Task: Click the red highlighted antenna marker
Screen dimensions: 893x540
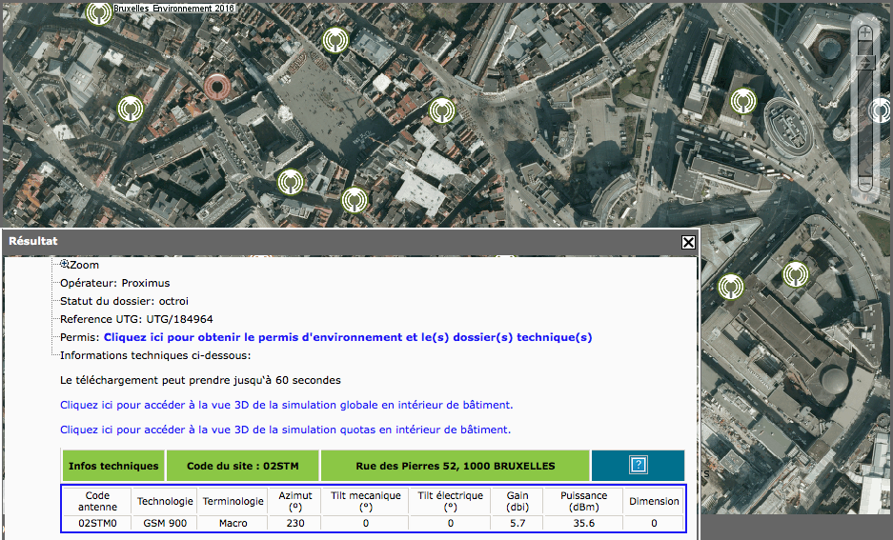Action: click(218, 88)
